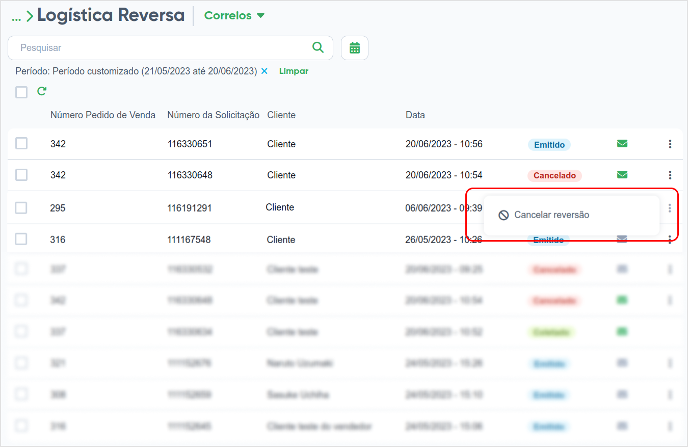Click the Limpar link
The width and height of the screenshot is (688, 447).
[x=294, y=71]
